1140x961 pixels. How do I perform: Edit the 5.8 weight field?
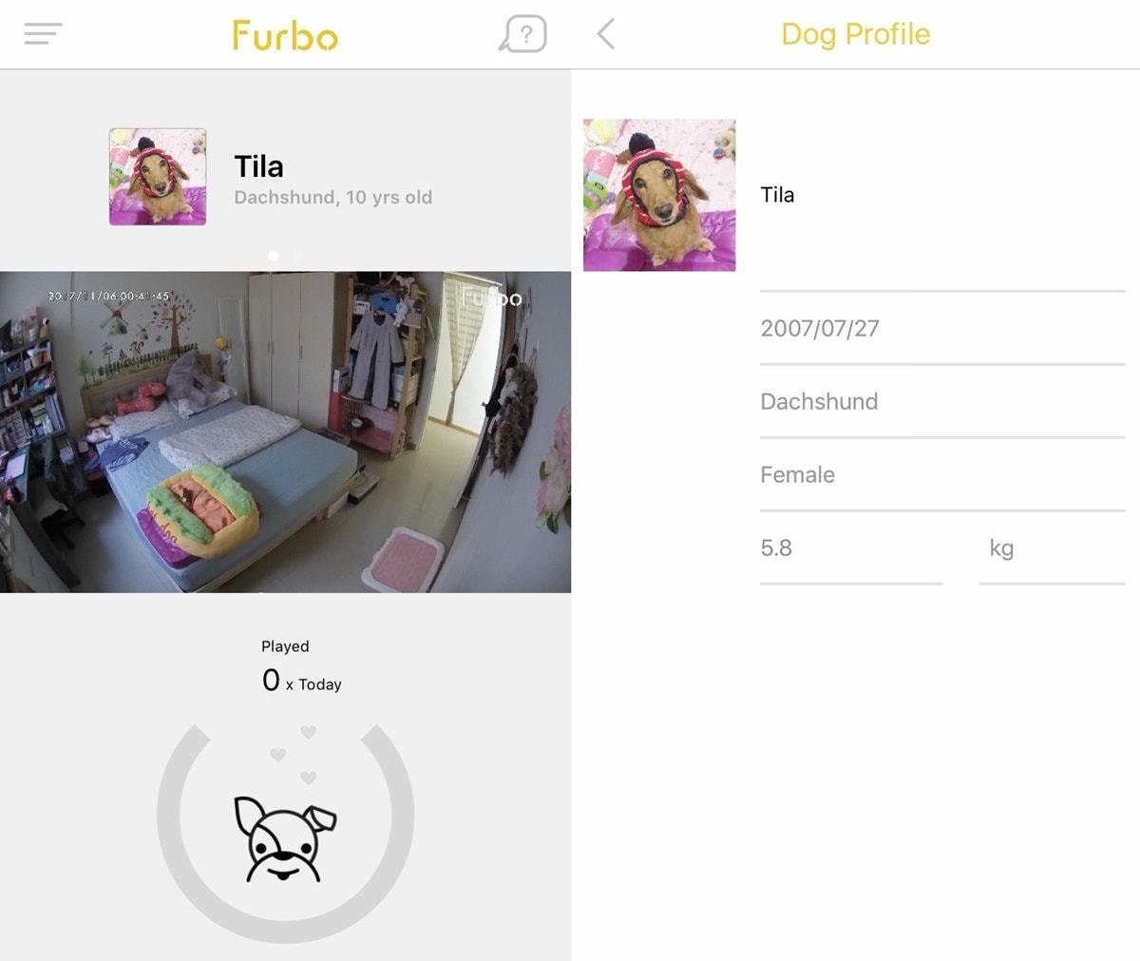851,548
